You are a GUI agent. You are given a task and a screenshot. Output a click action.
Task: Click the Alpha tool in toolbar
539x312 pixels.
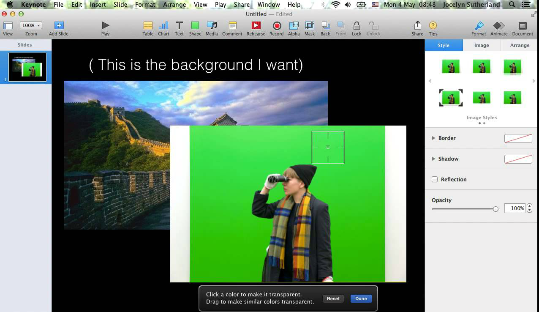click(294, 26)
